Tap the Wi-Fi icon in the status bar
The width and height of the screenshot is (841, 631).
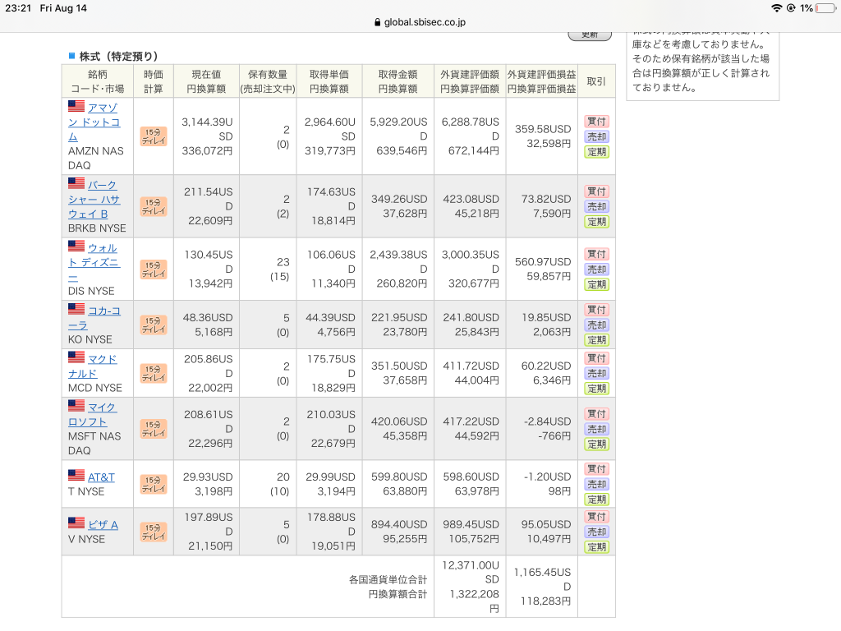776,8
